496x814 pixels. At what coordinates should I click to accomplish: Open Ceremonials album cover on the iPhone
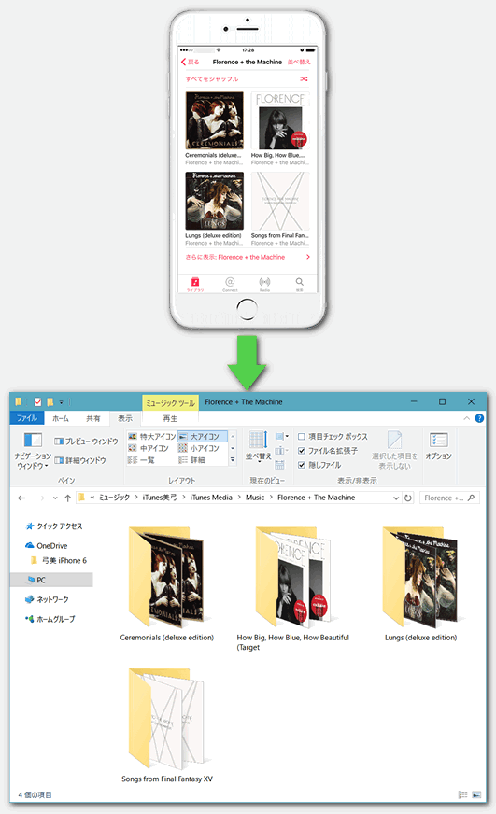pos(215,121)
